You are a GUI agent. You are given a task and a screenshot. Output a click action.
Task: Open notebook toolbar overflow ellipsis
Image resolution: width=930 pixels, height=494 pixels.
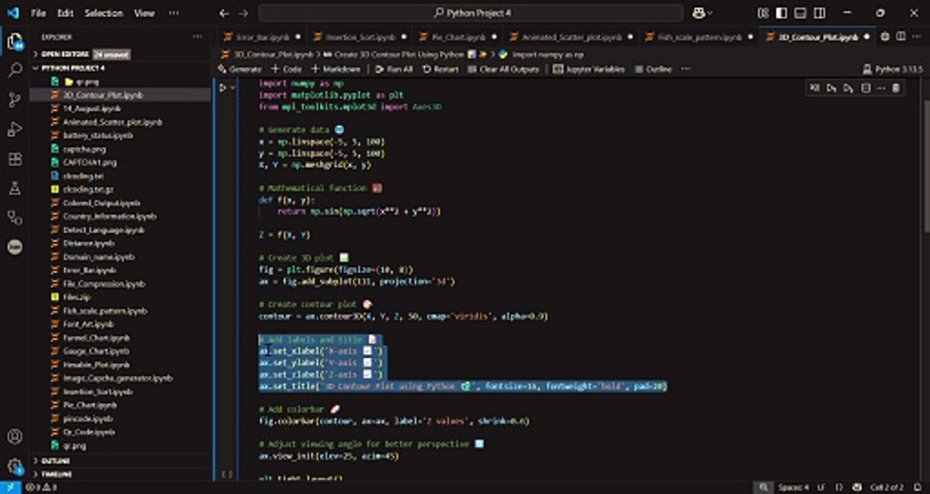tap(685, 69)
